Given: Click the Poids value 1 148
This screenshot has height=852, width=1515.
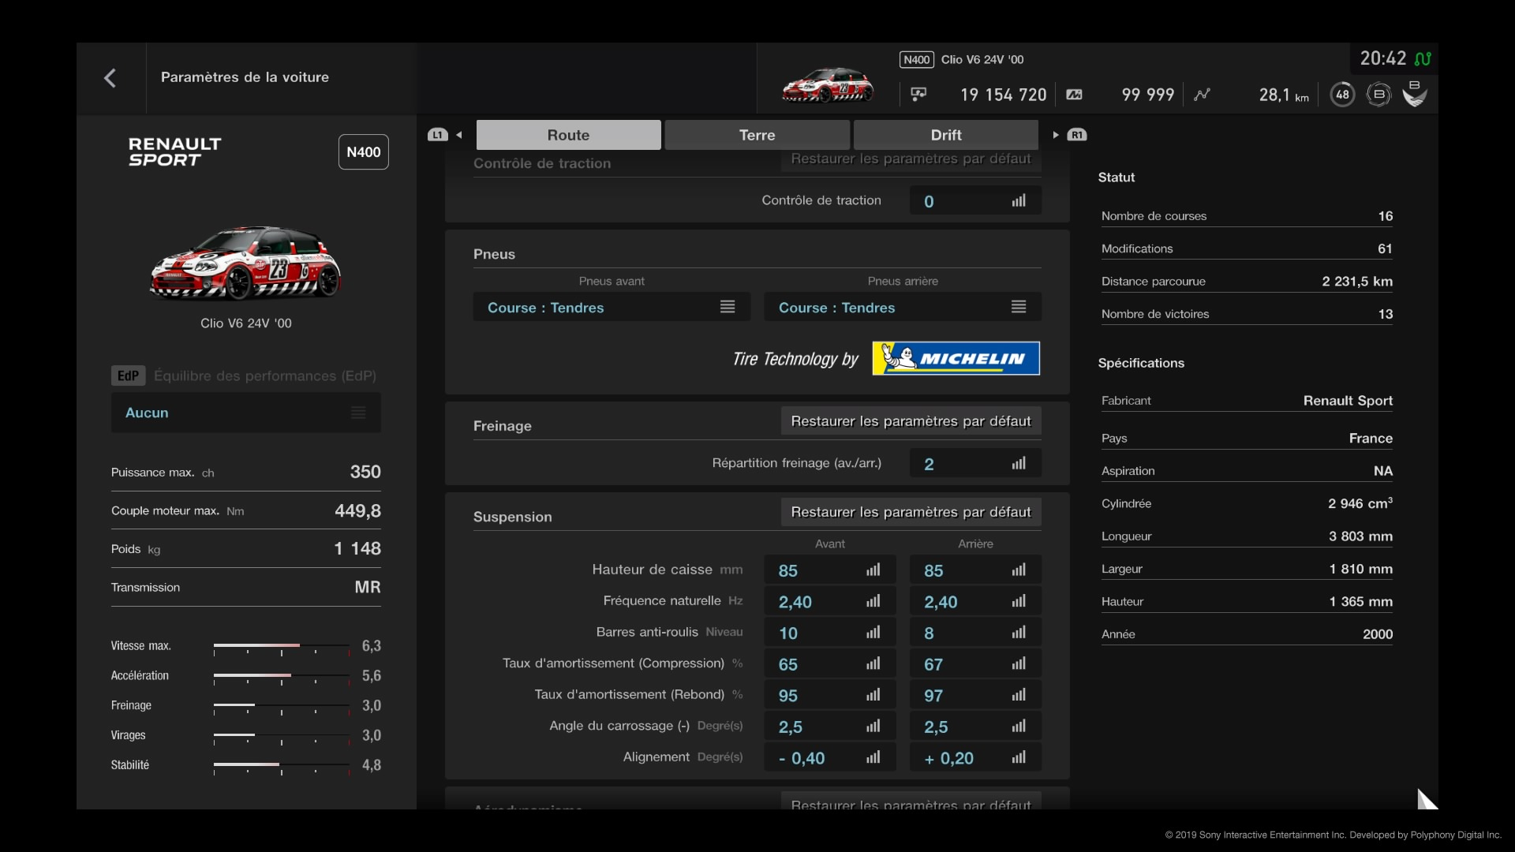Looking at the screenshot, I should [x=357, y=548].
